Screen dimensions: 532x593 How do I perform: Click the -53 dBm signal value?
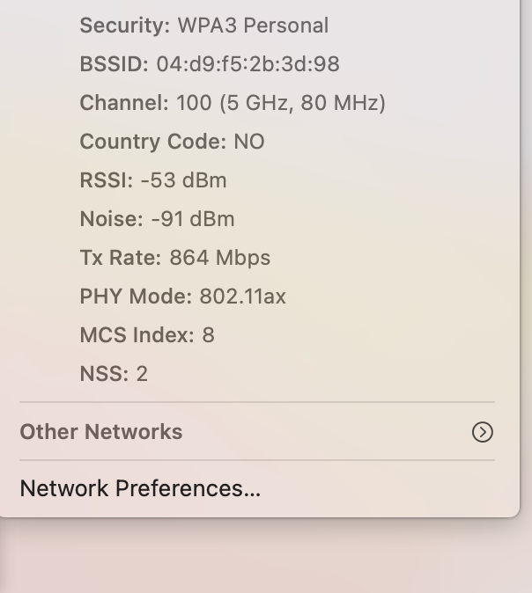tap(183, 180)
